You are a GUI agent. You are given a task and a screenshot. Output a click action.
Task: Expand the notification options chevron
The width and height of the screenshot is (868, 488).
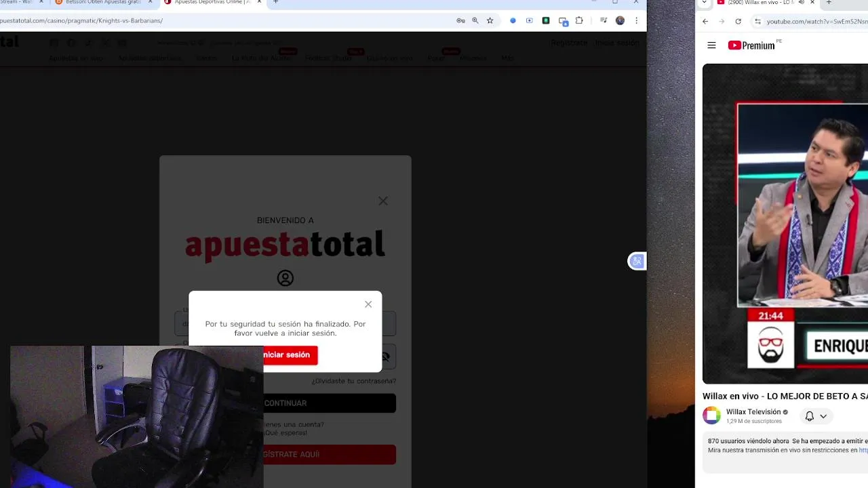[823, 416]
